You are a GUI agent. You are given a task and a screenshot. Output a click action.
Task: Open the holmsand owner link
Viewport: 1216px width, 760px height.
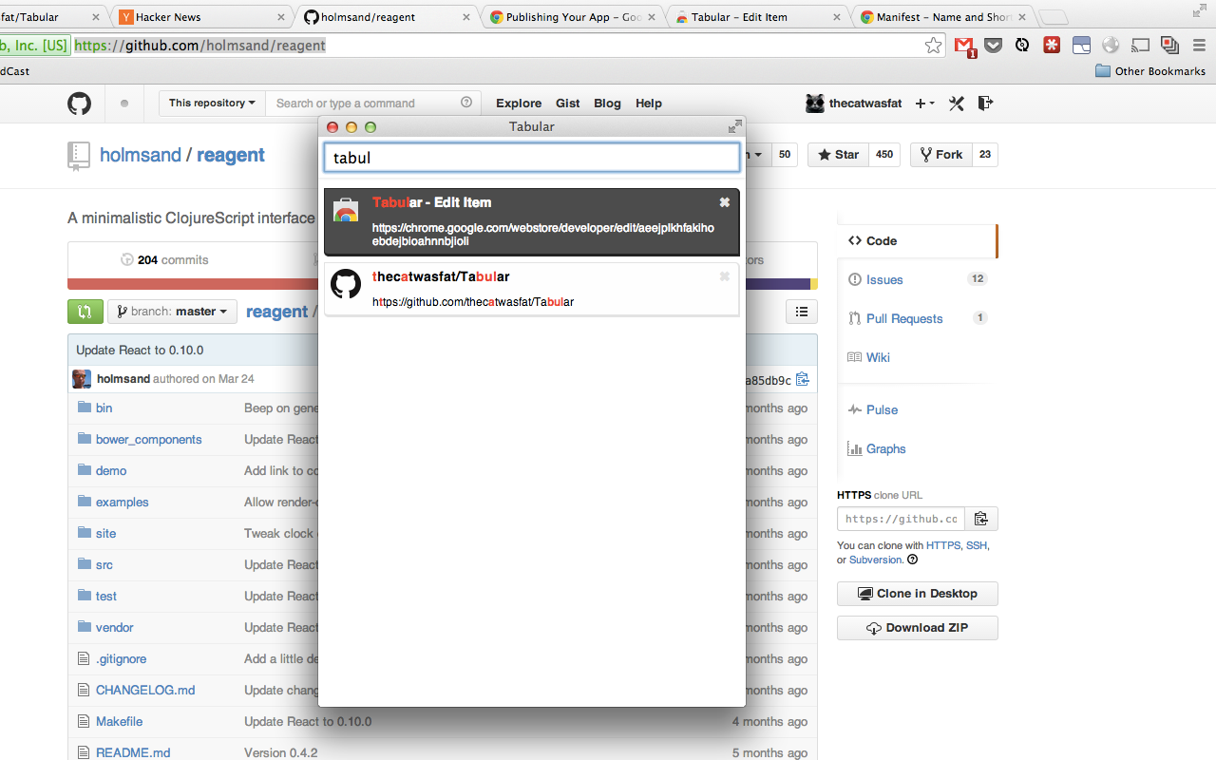[141, 155]
